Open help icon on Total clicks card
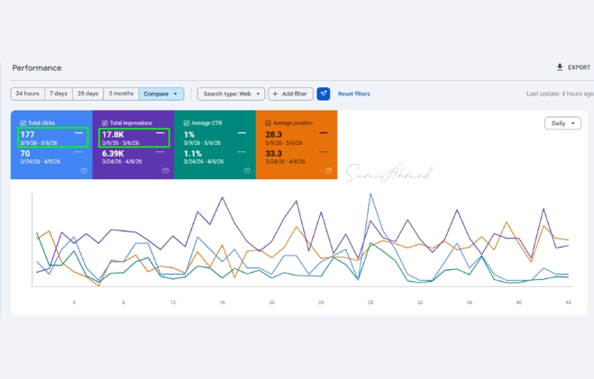 pyautogui.click(x=84, y=170)
